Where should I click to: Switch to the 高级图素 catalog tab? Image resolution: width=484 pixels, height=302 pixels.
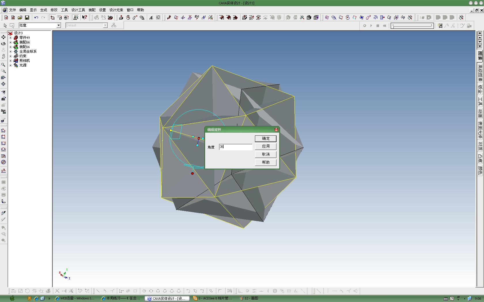pos(480,73)
